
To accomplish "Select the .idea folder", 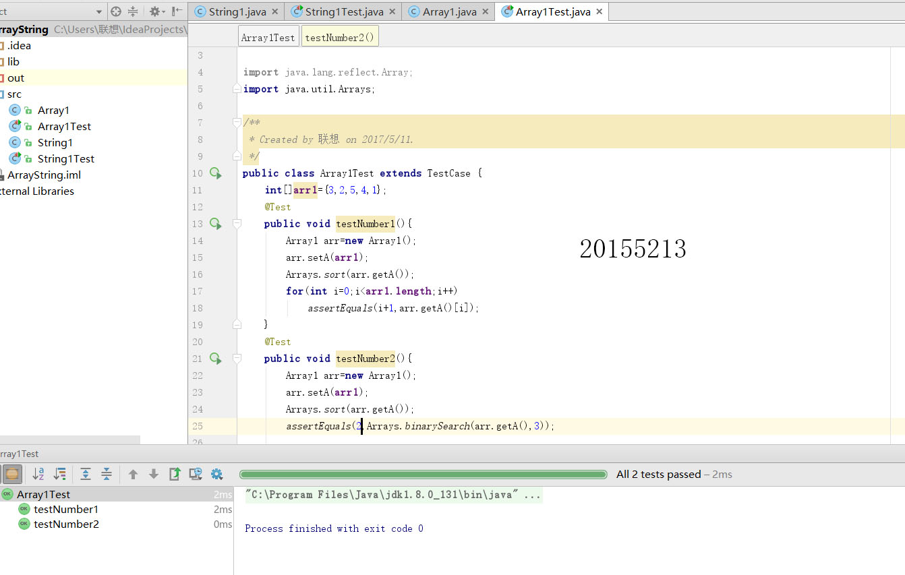I will (19, 46).
